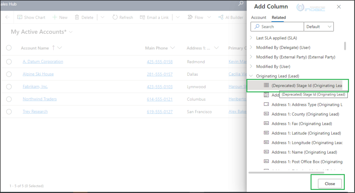This screenshot has width=355, height=193.
Task: Click the back arrow icon
Action: (x=7, y=17)
